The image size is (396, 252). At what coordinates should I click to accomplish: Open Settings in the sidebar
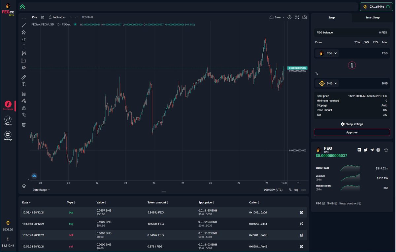(x=8, y=136)
